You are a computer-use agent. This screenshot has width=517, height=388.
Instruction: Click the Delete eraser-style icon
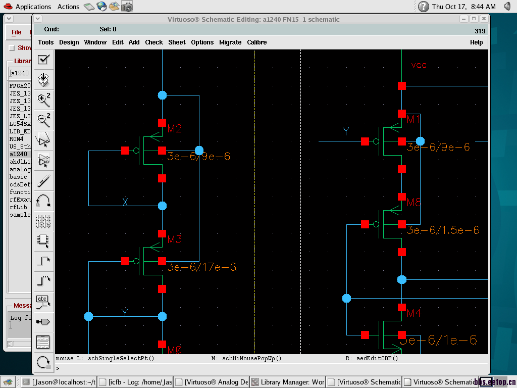coord(43,180)
